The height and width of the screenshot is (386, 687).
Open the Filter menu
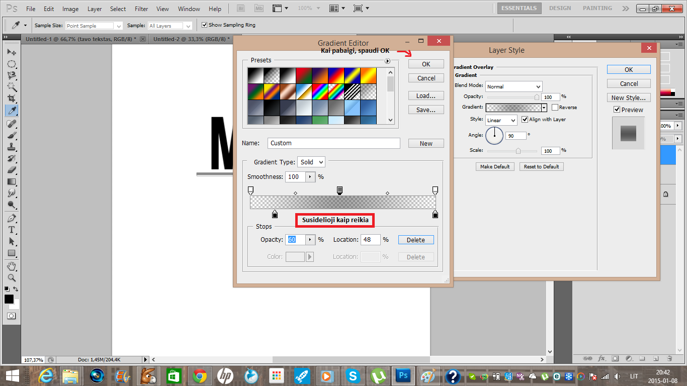pos(141,9)
